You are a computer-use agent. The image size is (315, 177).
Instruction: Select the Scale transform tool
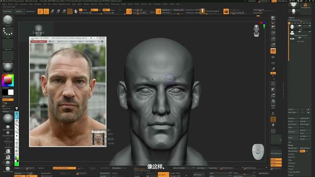[x=58, y=11]
